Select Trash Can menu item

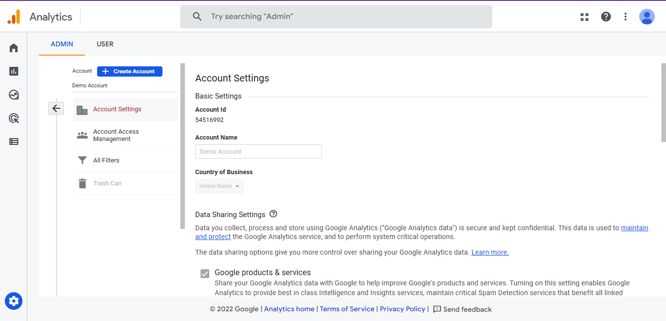tap(125, 183)
